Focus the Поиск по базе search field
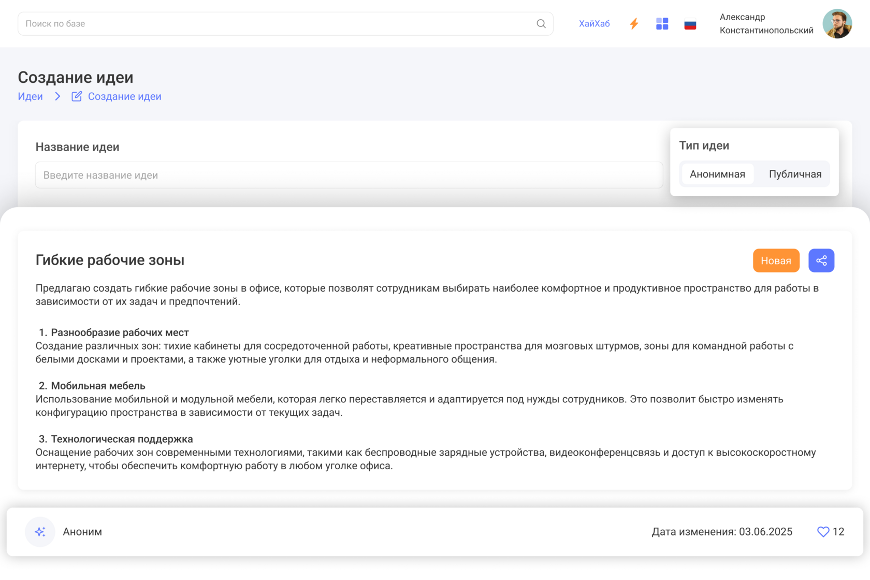 (x=274, y=24)
